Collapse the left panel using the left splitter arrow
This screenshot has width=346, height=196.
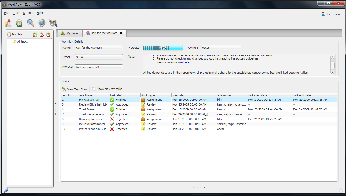click(x=55, y=103)
